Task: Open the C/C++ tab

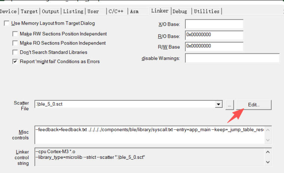Action: [116, 12]
